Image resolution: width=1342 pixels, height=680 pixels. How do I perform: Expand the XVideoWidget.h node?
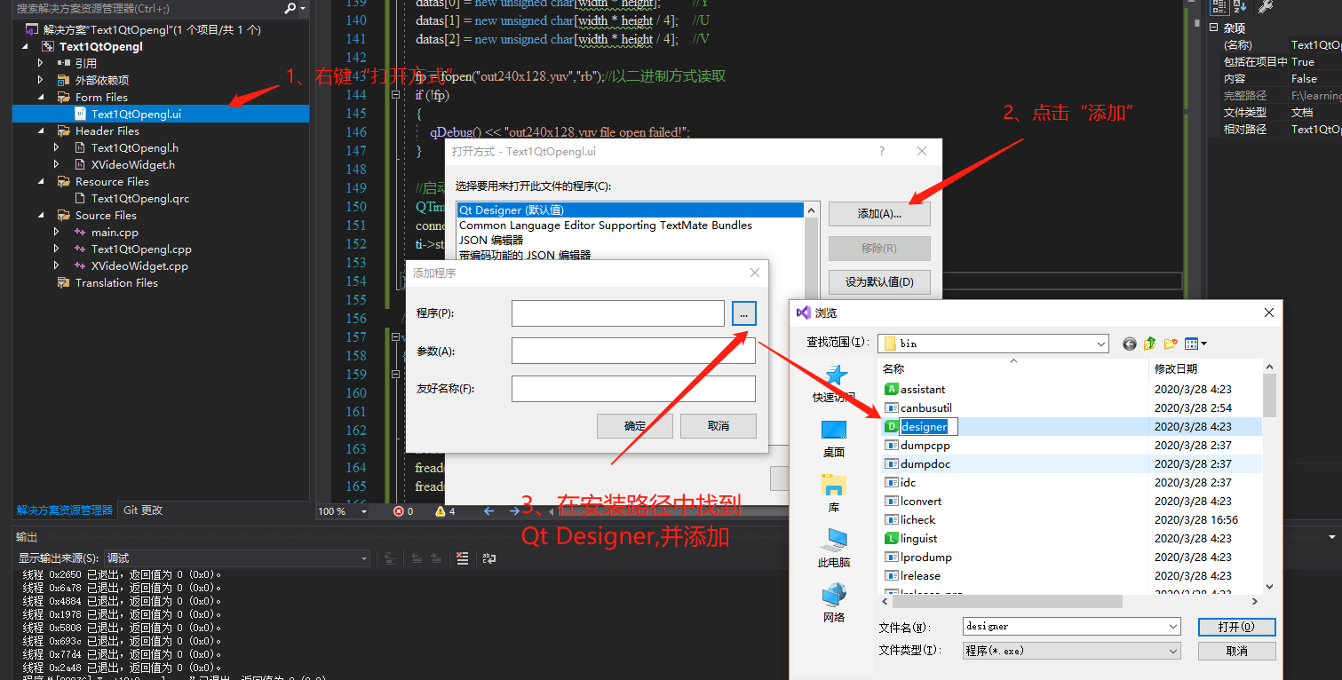pos(57,164)
